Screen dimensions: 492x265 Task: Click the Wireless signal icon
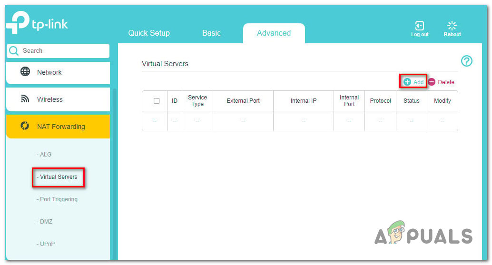[x=25, y=99]
